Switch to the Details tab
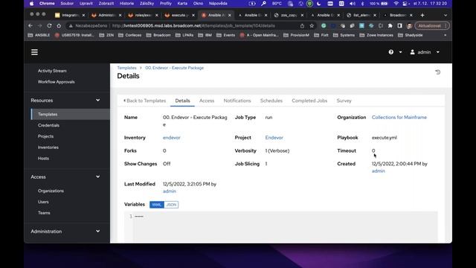This screenshot has height=268, width=476. point(182,100)
